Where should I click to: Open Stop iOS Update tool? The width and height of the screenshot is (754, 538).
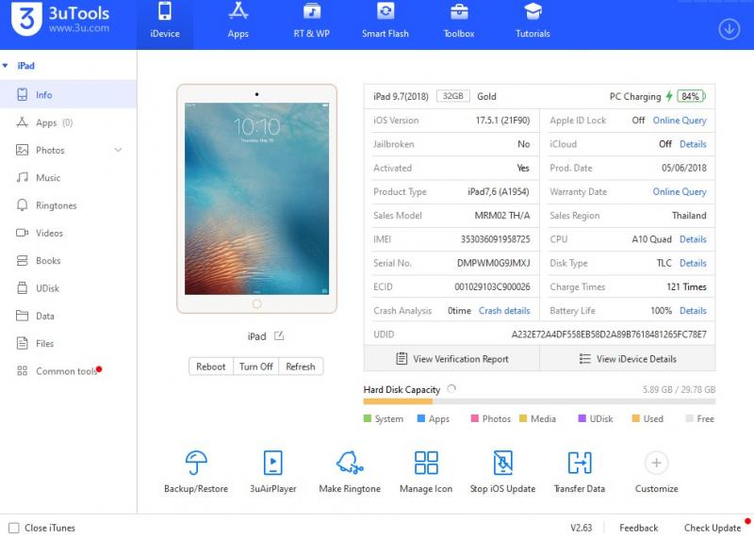tap(502, 472)
